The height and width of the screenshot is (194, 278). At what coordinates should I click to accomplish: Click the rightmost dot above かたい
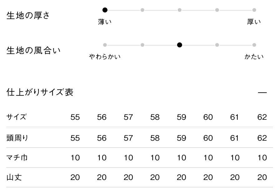click(x=254, y=45)
